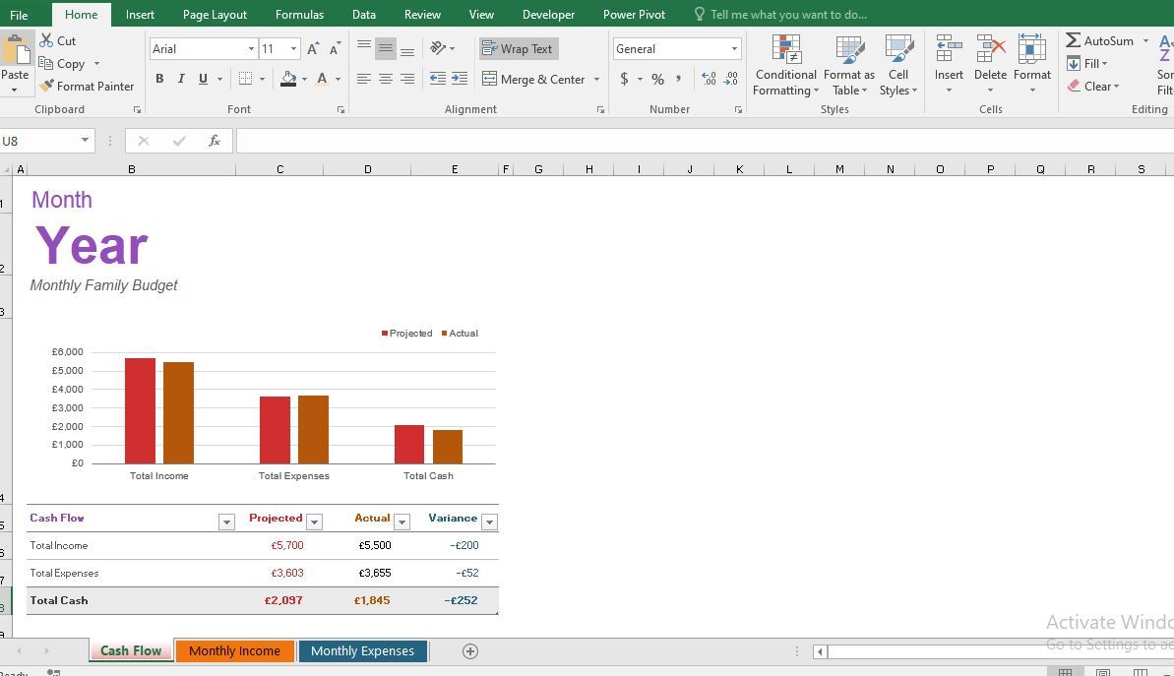Open Cell Styles gallery

[897, 66]
